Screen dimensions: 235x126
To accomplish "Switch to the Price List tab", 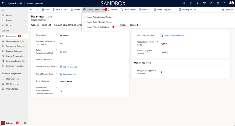I will tap(47, 25).
